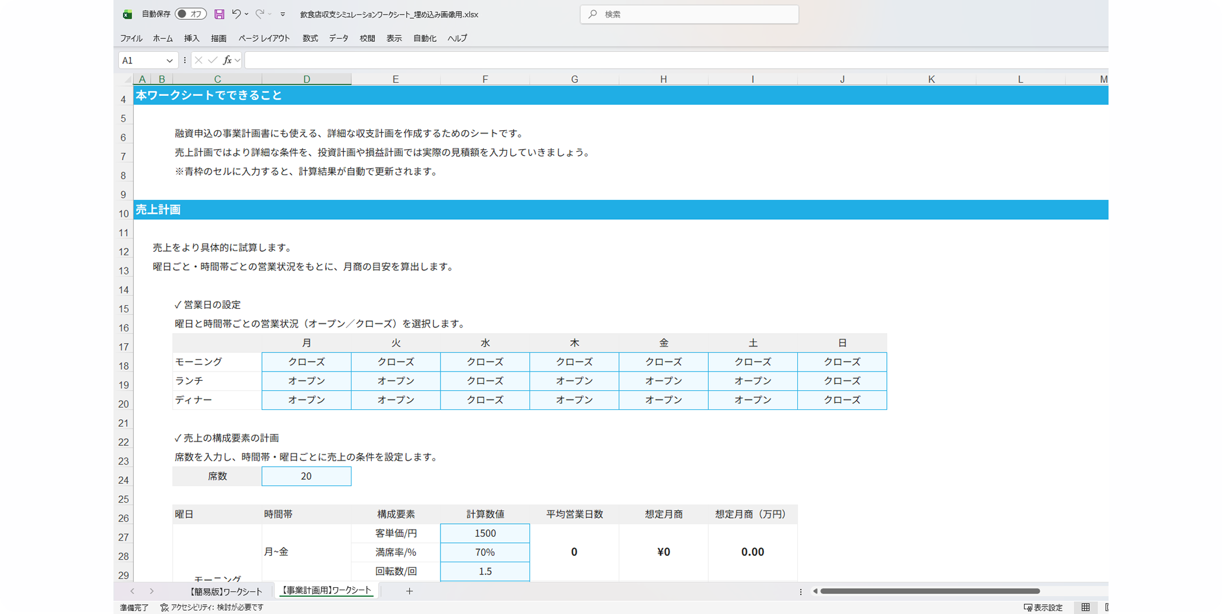Click the Normal view grid icon
This screenshot has width=1222, height=614.
1085,607
